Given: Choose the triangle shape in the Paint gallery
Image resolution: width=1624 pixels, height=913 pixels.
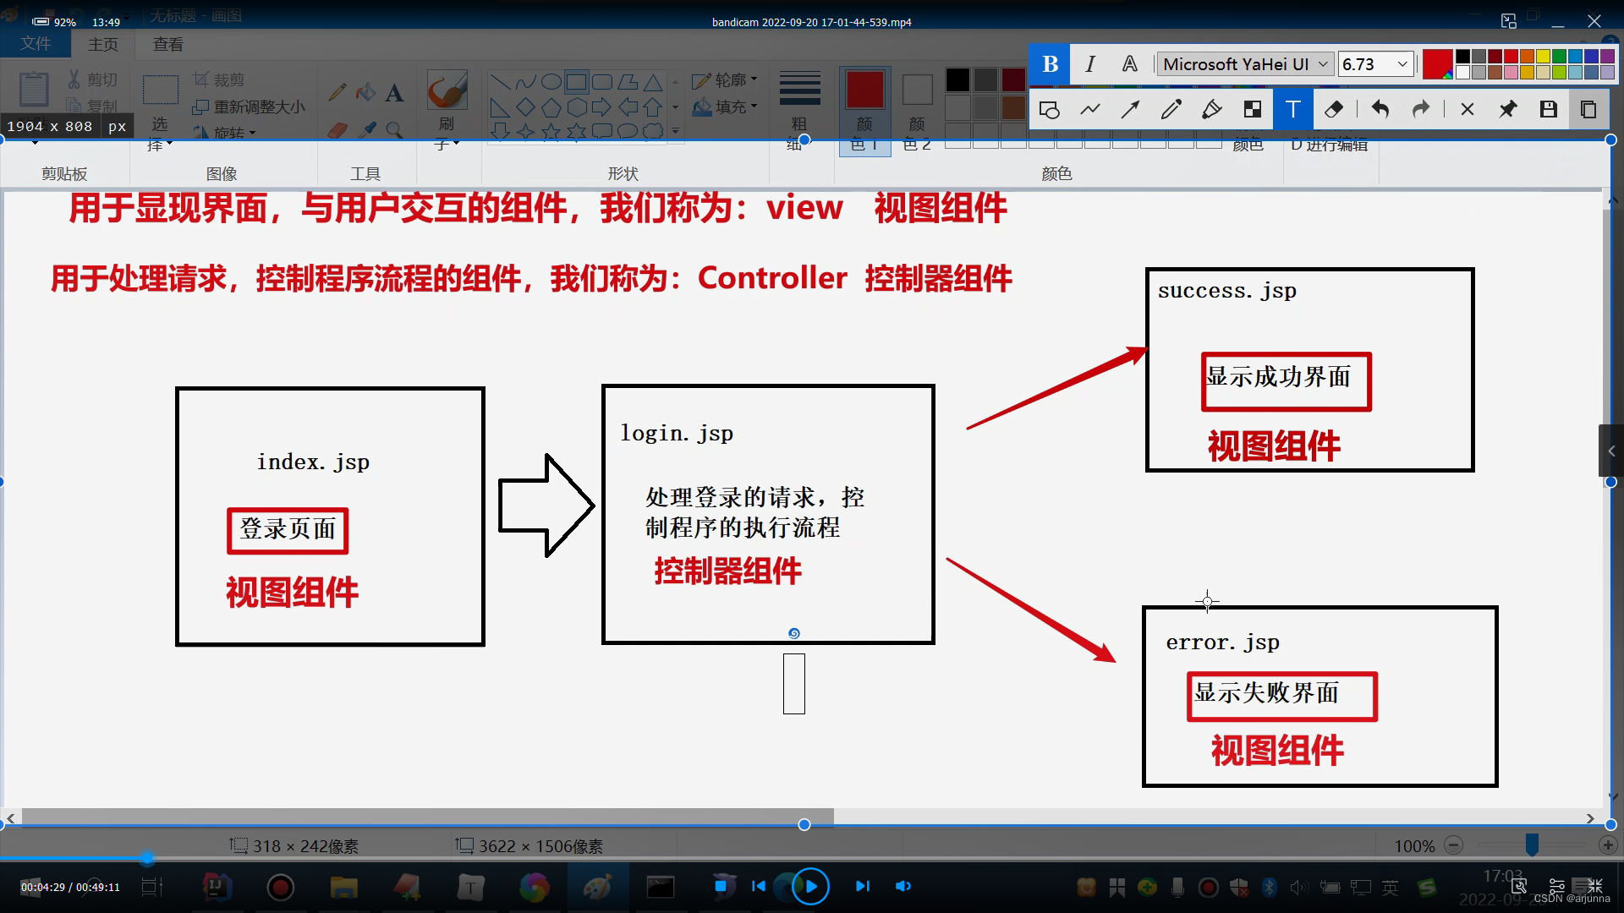Looking at the screenshot, I should coord(652,82).
